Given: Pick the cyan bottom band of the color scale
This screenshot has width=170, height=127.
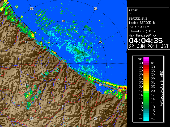Looking at the screenshot, I should click(146, 119).
